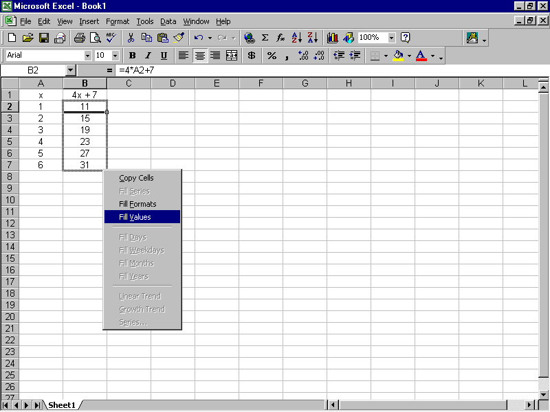Expand the Fill Color dropdown arrow
Viewport: 550px width, 412px height.
click(x=409, y=56)
